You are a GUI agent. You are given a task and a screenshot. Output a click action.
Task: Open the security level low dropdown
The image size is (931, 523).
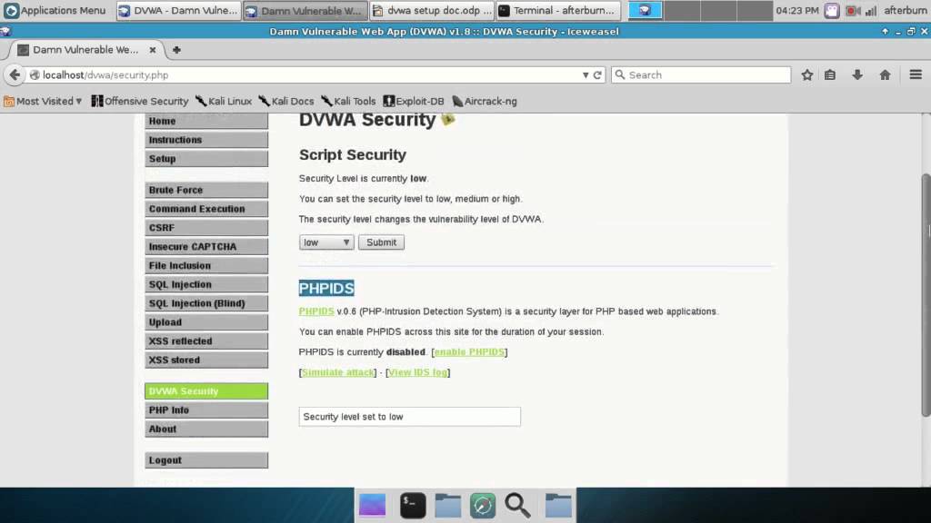(326, 242)
